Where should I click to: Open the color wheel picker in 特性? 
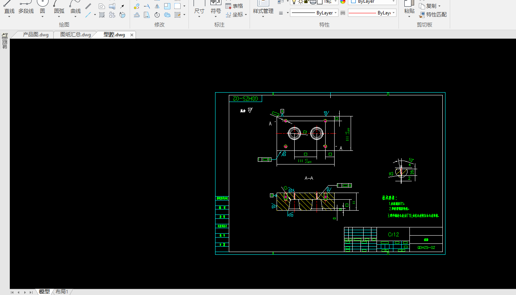pyautogui.click(x=343, y=2)
